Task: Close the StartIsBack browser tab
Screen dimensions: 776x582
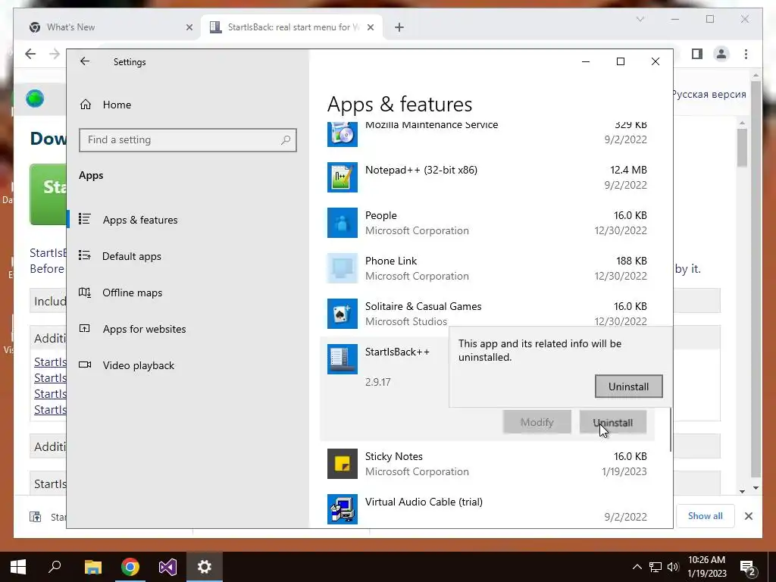Action: point(370,28)
